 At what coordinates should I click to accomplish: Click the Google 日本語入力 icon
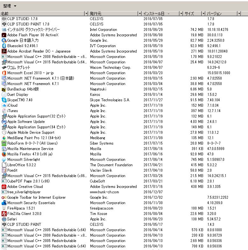pos(4,40)
